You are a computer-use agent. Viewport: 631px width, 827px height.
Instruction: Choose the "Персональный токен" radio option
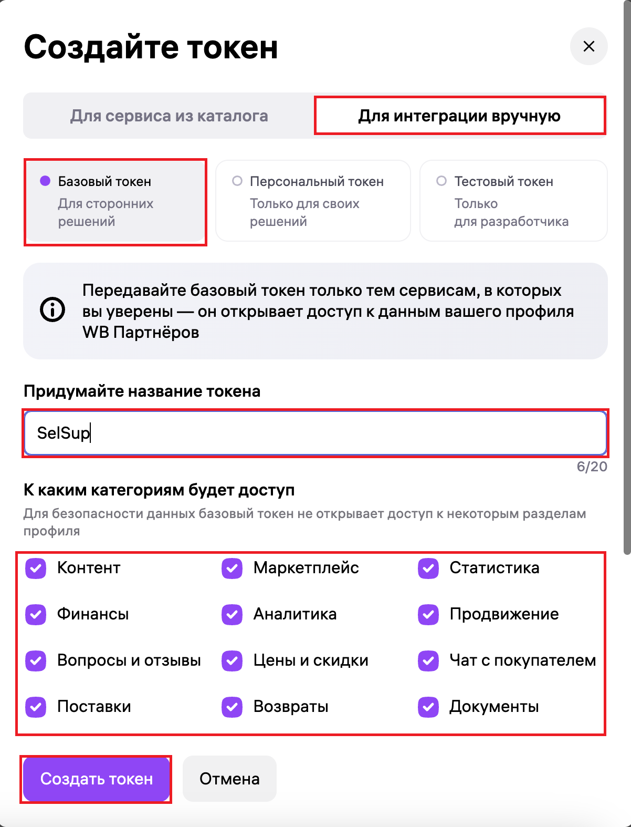click(237, 181)
